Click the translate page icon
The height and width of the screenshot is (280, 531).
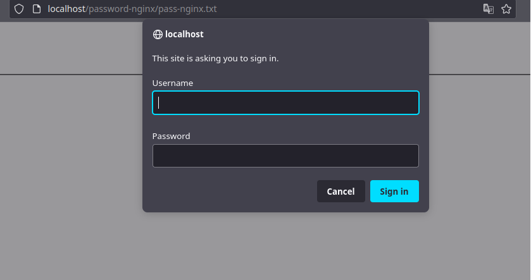pos(488,9)
